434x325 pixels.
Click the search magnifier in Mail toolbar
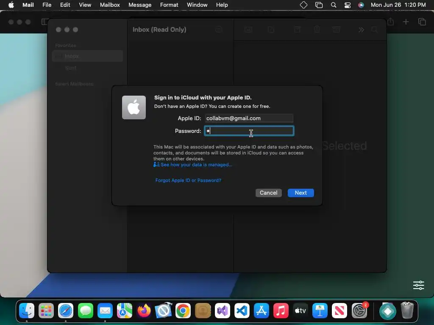374,30
